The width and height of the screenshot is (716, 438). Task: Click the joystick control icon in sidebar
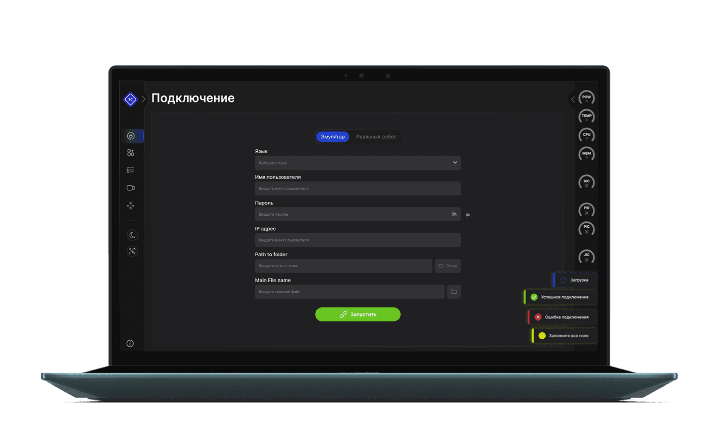tap(130, 206)
